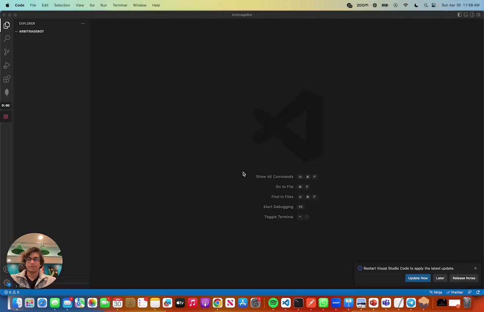Open the battery status menu
The height and width of the screenshot is (312, 484).
click(x=385, y=5)
